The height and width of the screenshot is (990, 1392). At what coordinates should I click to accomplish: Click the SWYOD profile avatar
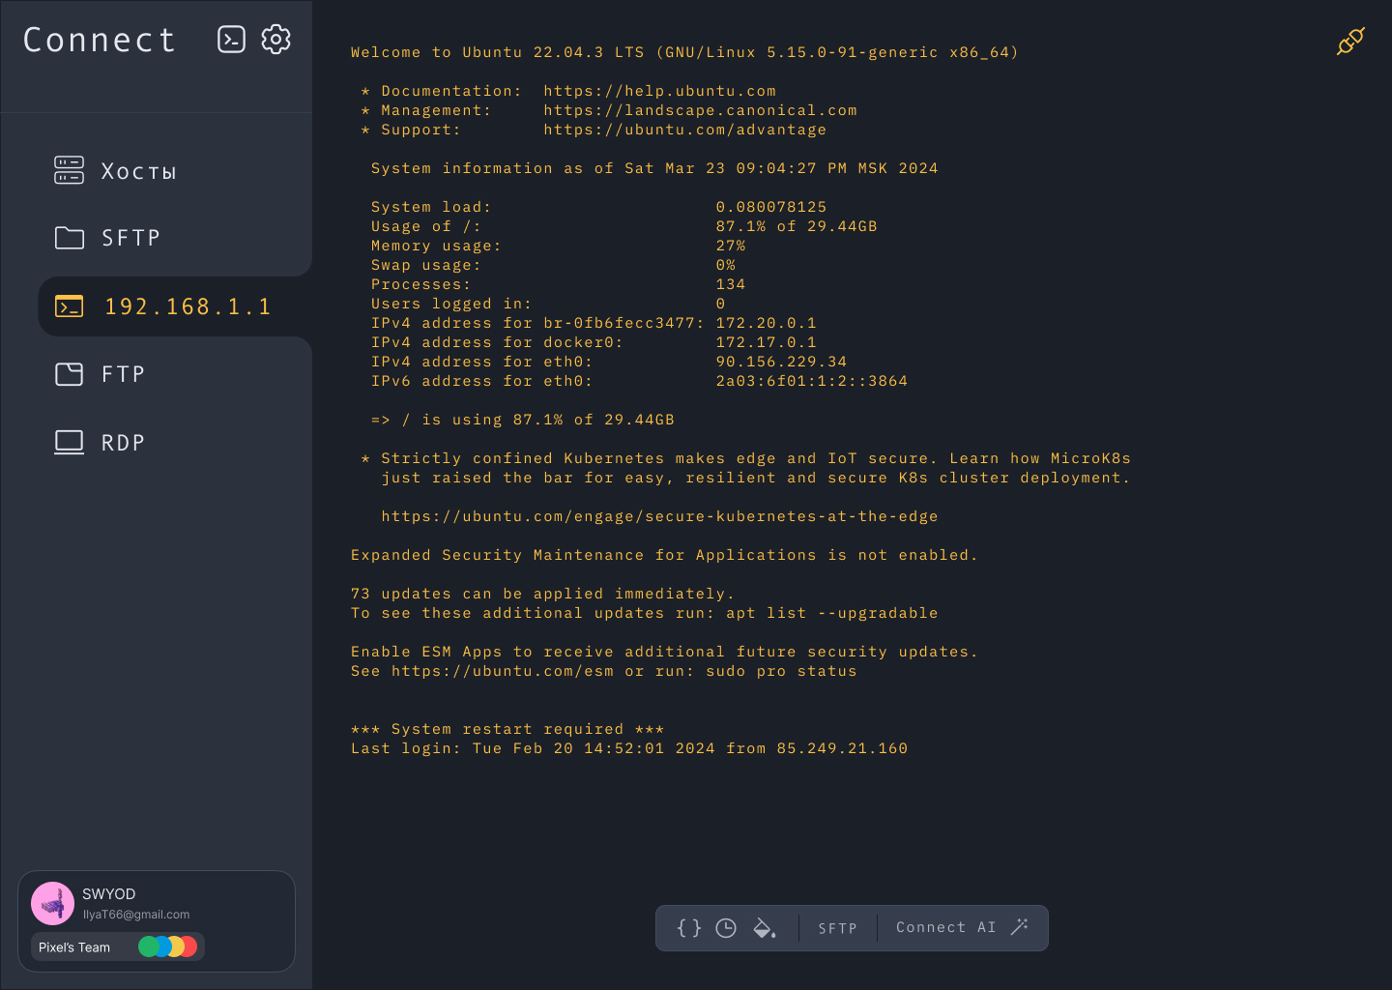coord(52,902)
